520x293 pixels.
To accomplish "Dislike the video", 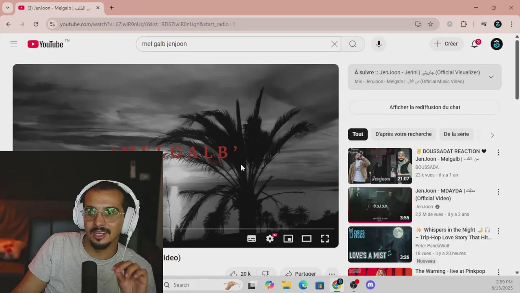I will coord(266,273).
